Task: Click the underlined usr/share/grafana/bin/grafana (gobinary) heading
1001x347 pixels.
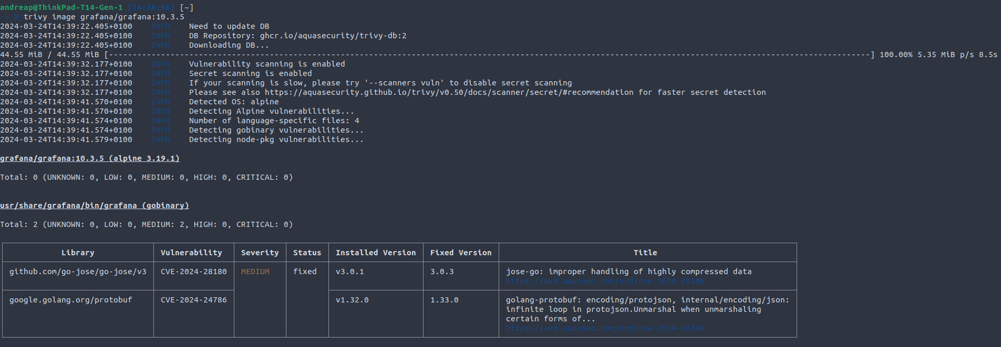Action: [95, 205]
